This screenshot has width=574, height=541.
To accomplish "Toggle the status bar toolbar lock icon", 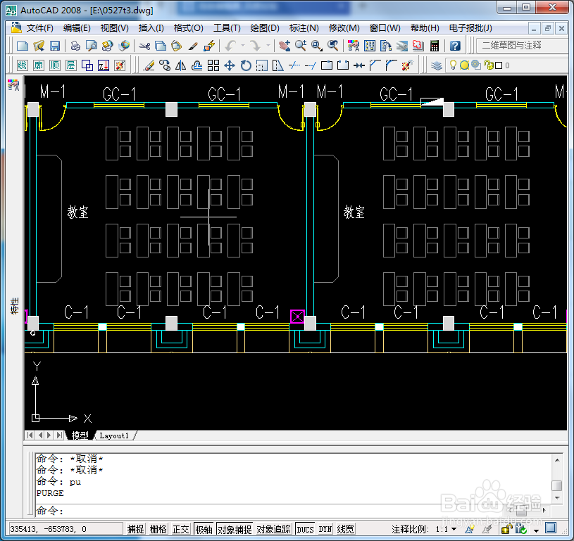I will [507, 529].
